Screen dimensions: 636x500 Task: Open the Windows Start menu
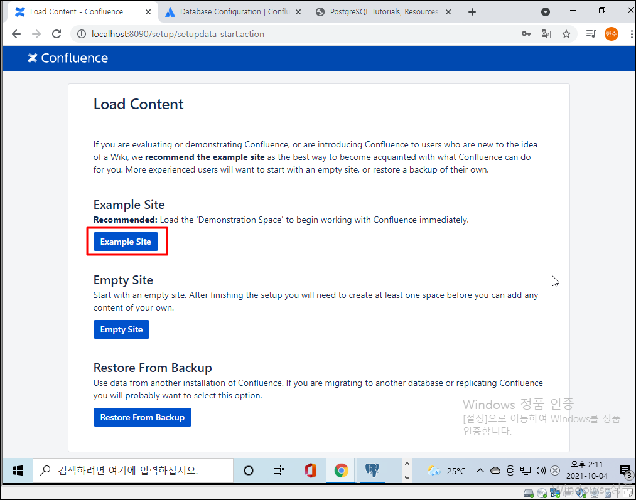[18, 471]
